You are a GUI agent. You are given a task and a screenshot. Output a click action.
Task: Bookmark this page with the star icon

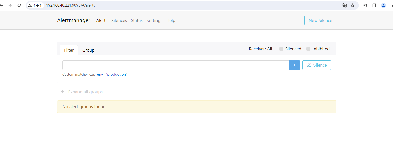[353, 5]
